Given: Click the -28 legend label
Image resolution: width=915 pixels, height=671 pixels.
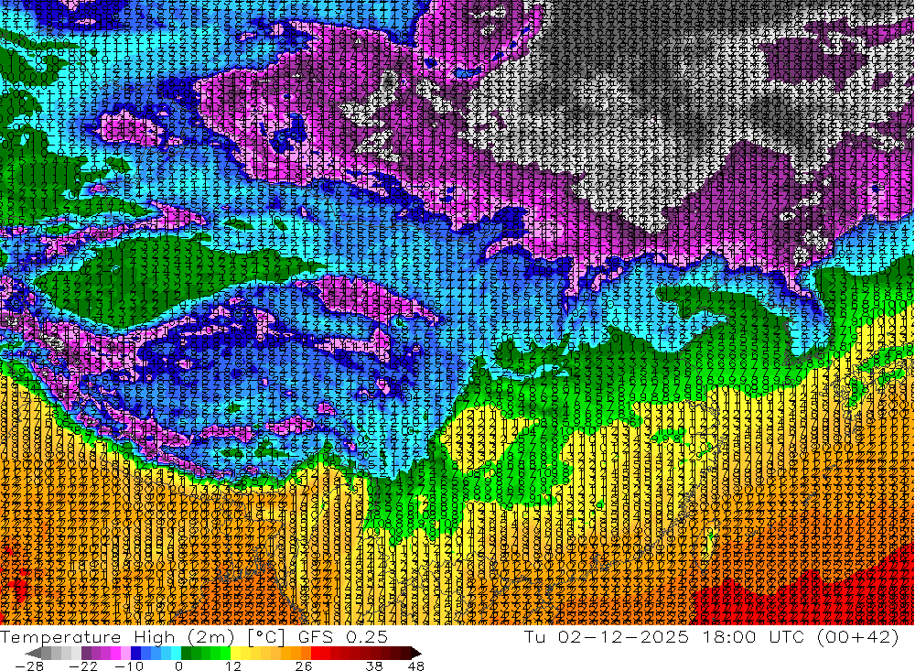Looking at the screenshot, I should [29, 666].
